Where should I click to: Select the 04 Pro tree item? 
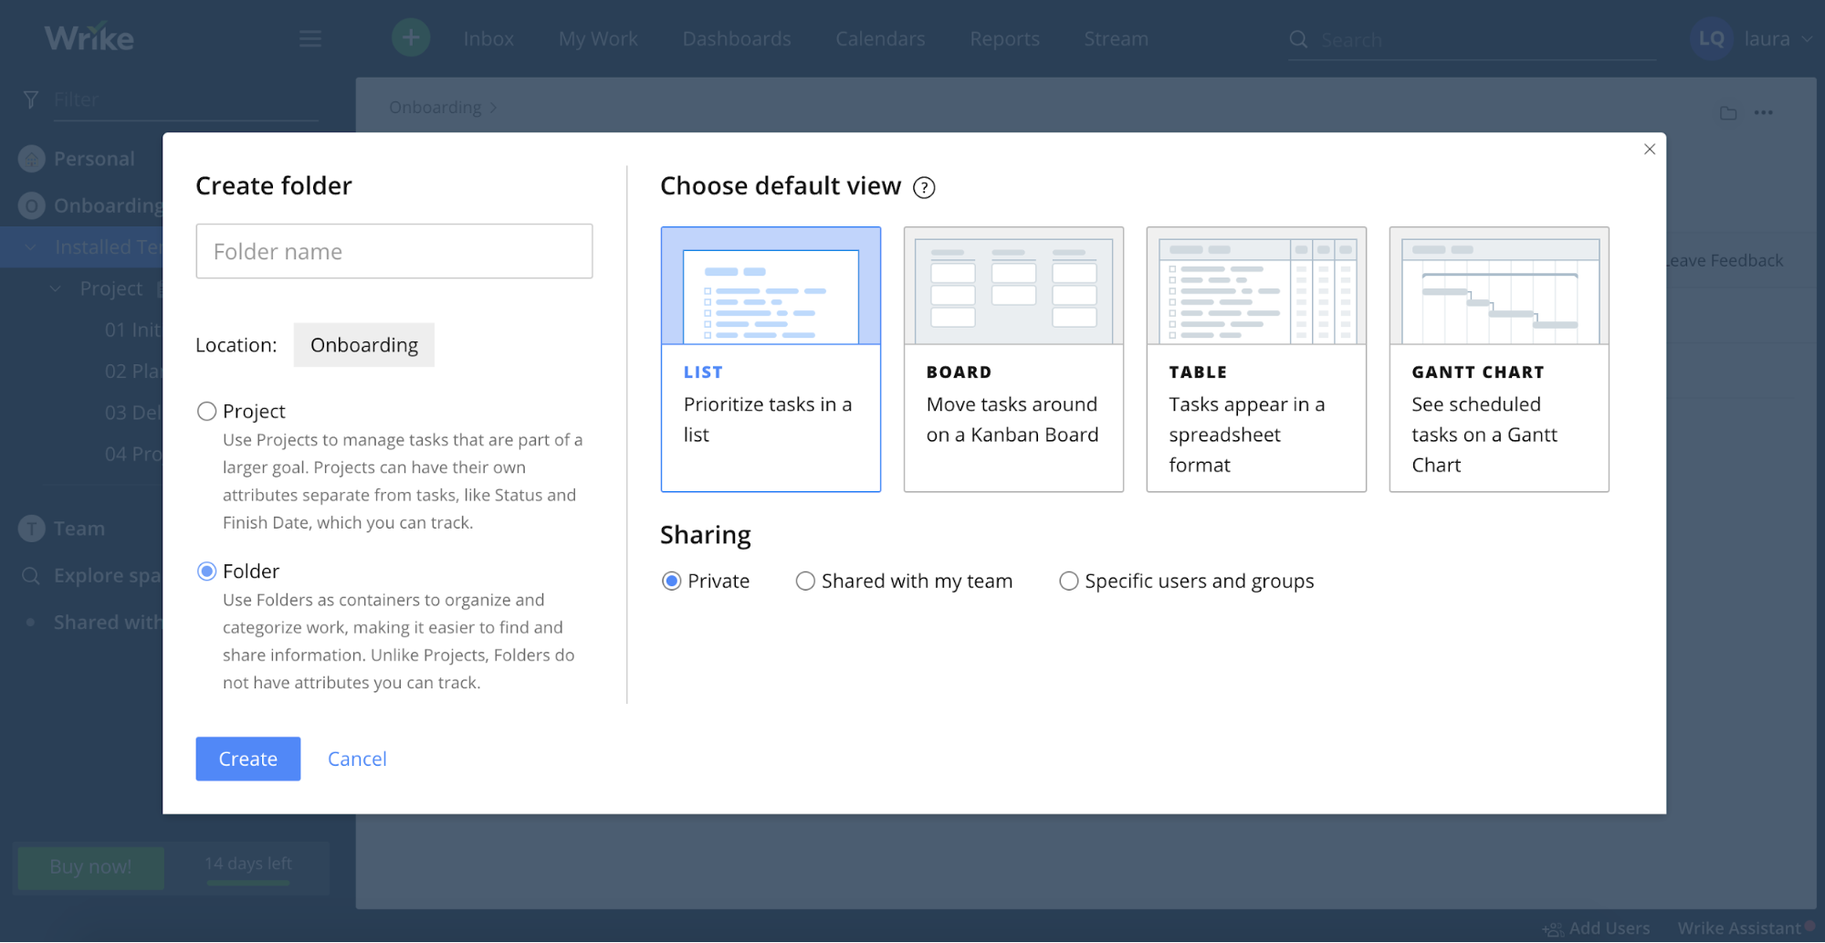[132, 455]
